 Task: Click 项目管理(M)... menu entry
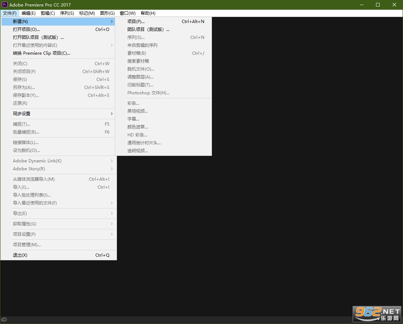pyautogui.click(x=58, y=245)
